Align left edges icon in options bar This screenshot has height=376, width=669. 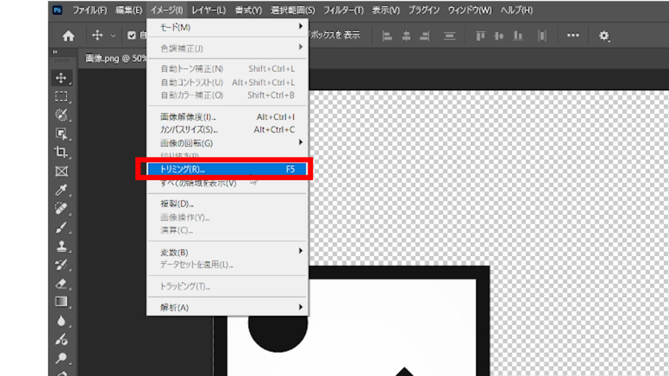[x=387, y=36]
